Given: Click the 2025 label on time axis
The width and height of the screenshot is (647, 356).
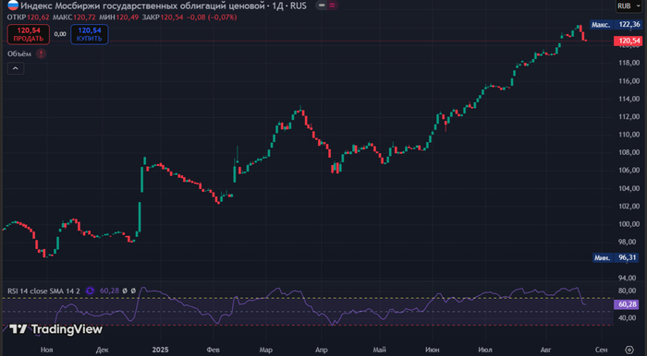Looking at the screenshot, I should pos(160,350).
